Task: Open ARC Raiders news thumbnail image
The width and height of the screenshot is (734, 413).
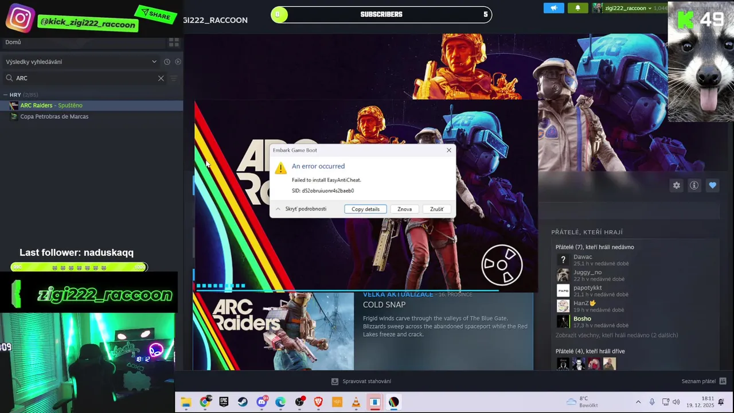Action: (273, 331)
